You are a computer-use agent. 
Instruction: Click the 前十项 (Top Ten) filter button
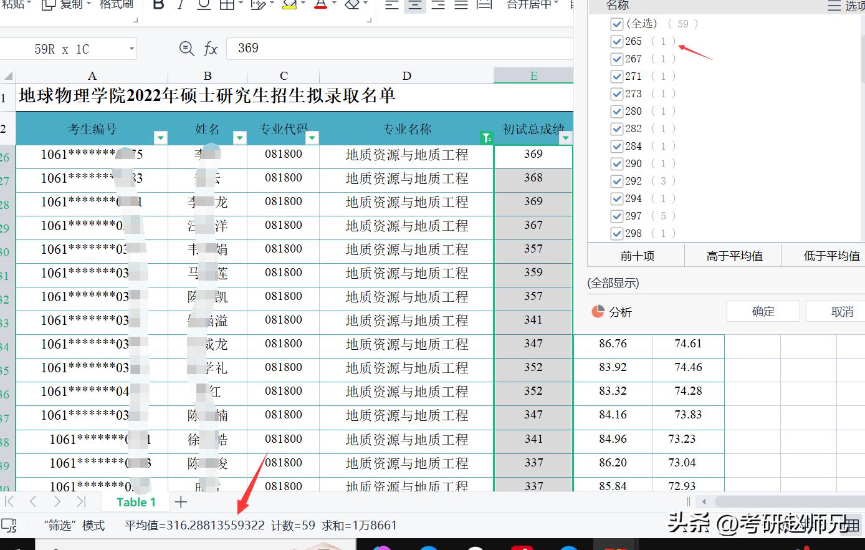[635, 255]
